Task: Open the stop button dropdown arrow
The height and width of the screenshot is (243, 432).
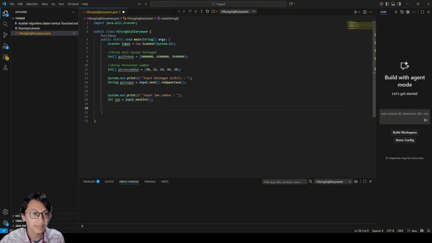Action: tap(217, 11)
